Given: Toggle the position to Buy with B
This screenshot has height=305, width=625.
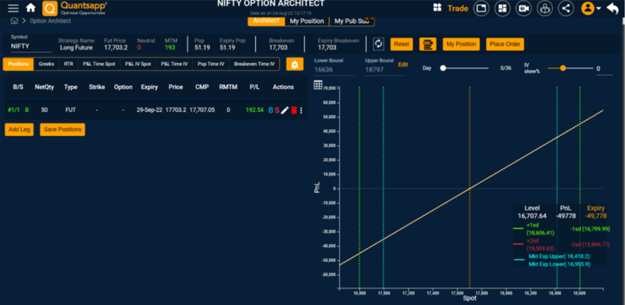Looking at the screenshot, I should coord(270,110).
